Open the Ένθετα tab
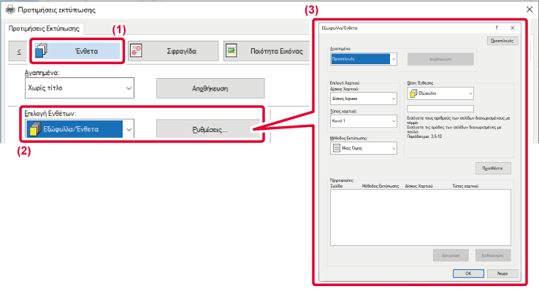 (77, 51)
